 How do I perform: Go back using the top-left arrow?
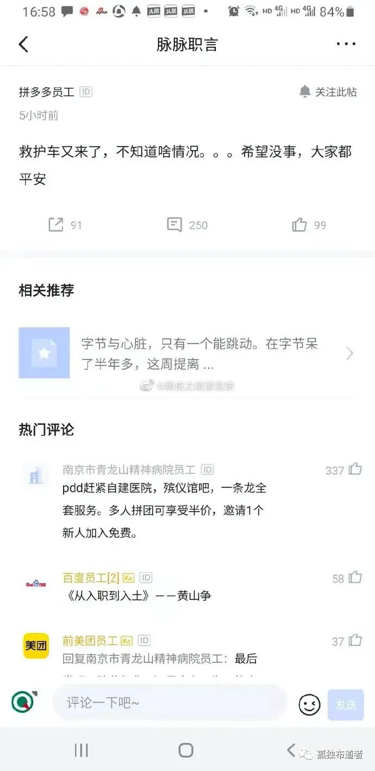point(23,44)
